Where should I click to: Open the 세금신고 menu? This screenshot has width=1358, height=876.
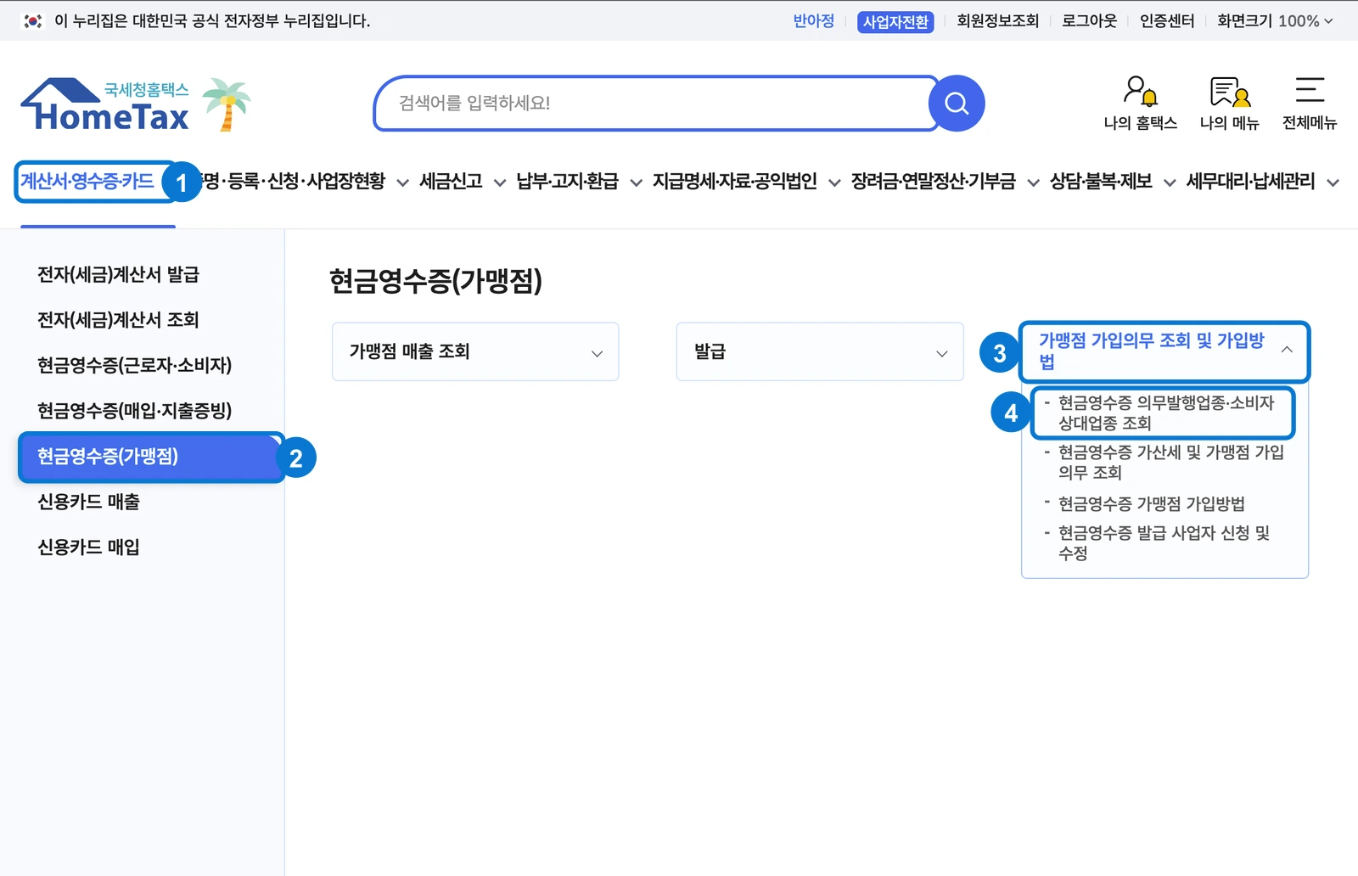point(451,182)
